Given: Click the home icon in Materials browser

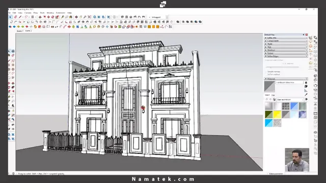Looking at the screenshot, I should pyautogui.click(x=274, y=100).
